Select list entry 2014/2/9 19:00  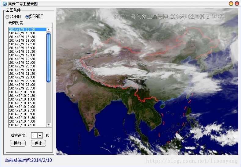27,55
